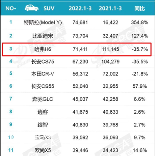Click the SUV car icon in header
The image size is (155, 156).
coord(31,8)
